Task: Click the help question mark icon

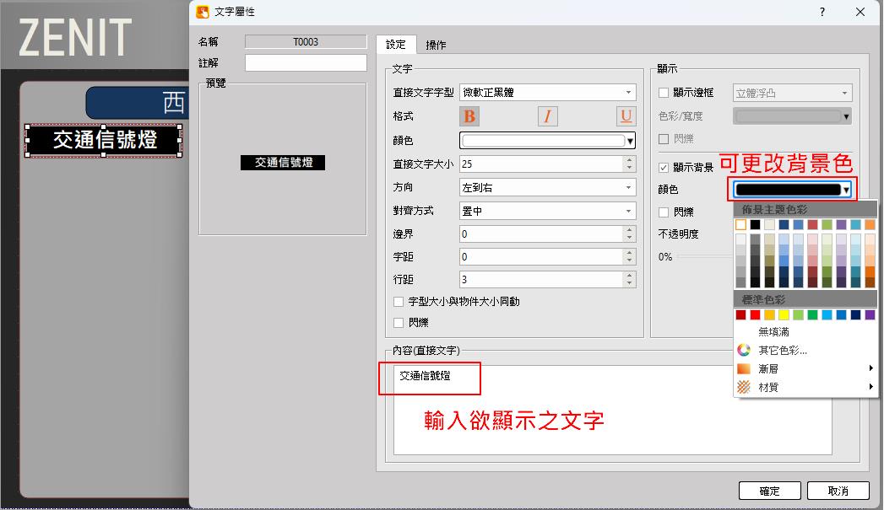Action: [x=822, y=12]
